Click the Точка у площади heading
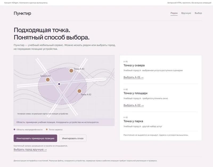213x167 pixels. [x=136, y=93]
